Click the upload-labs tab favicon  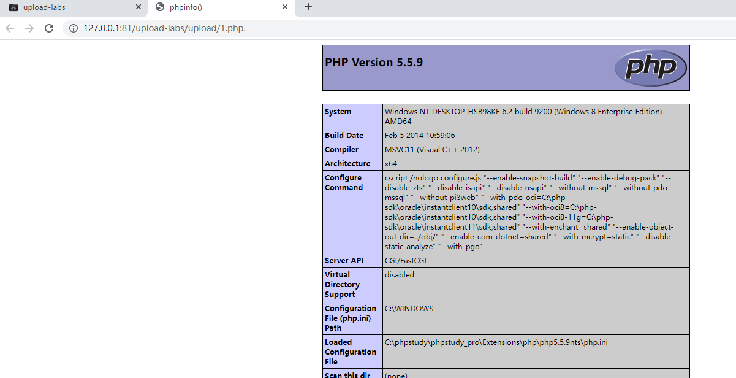pos(13,7)
